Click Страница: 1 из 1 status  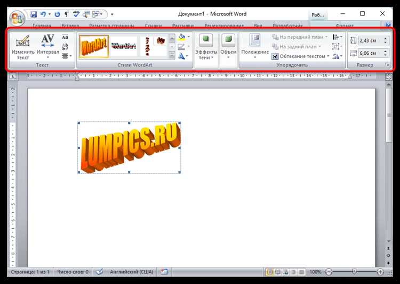tap(30, 272)
